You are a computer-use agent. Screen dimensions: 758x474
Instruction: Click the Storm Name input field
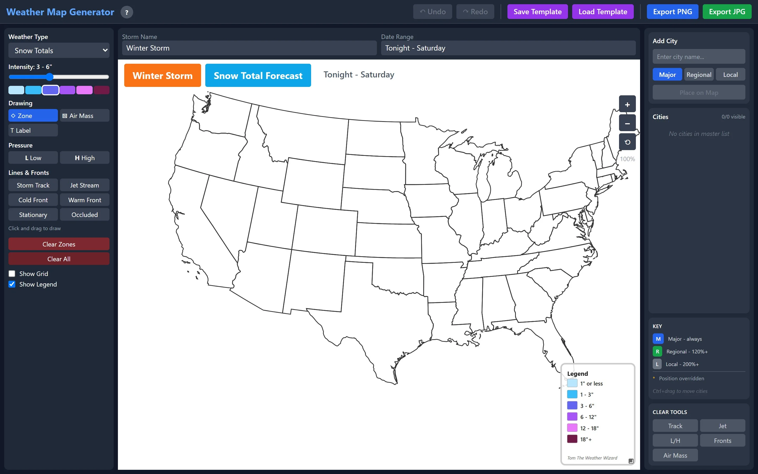coord(249,48)
